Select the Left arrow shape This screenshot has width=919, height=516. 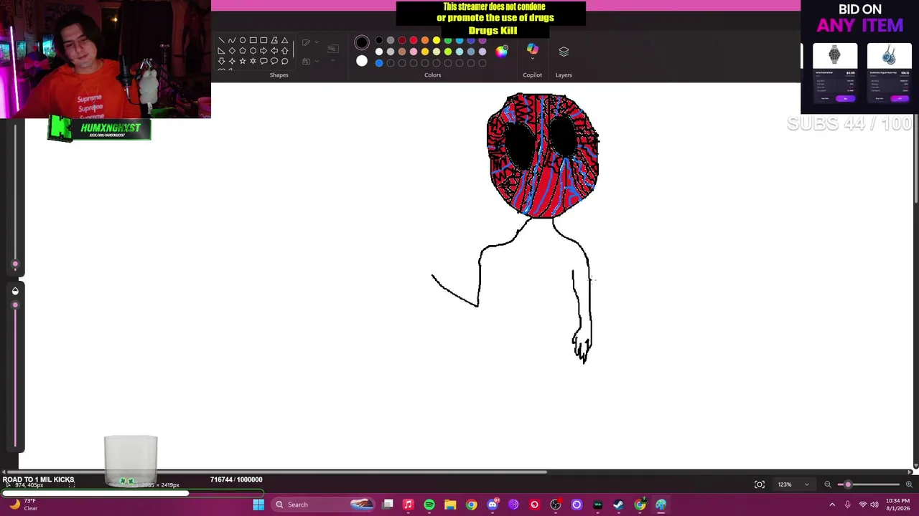tap(274, 51)
